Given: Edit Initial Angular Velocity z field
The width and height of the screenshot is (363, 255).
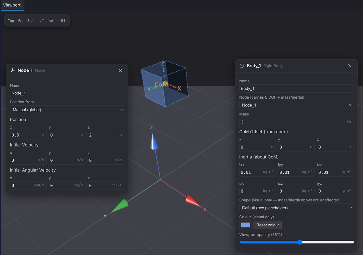Looking at the screenshot, I should pyautogui.click(x=106, y=185).
